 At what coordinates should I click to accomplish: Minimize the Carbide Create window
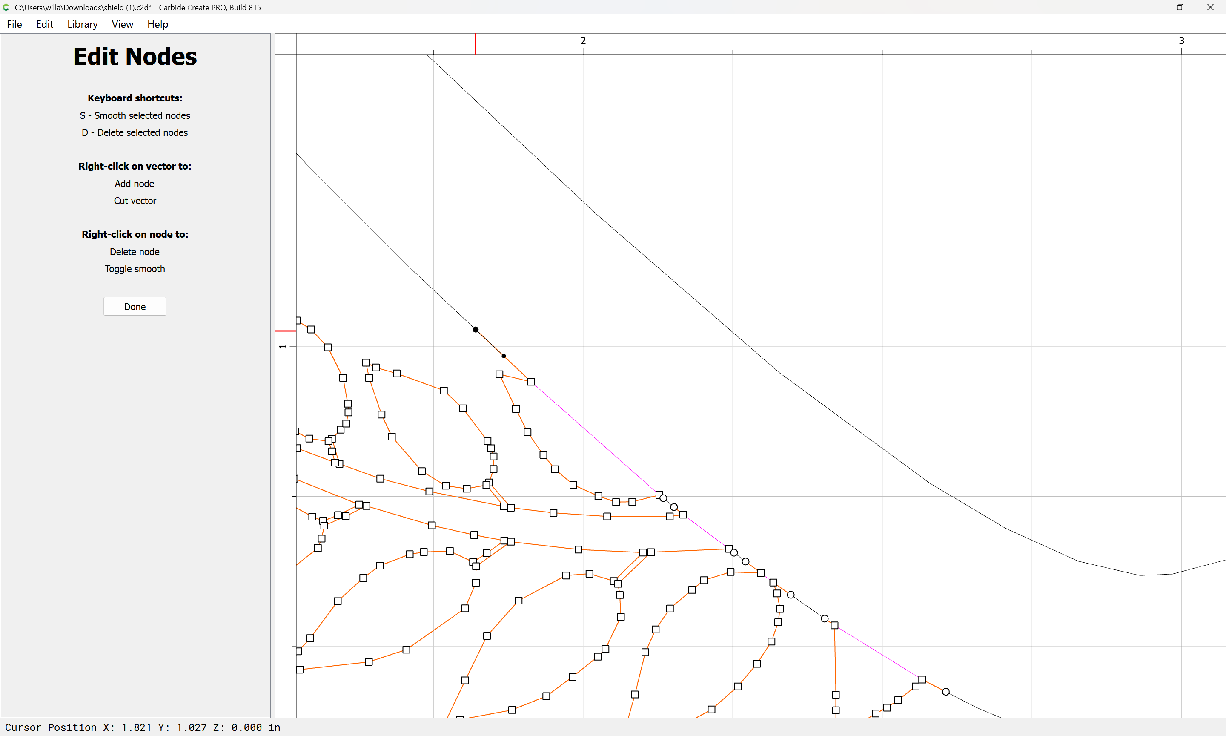pyautogui.click(x=1151, y=7)
